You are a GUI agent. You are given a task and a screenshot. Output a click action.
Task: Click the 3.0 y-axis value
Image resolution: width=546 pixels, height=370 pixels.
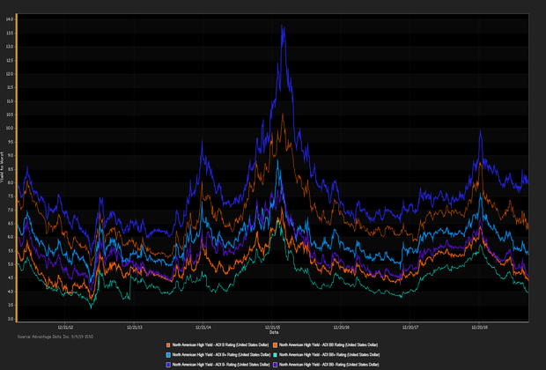[x=10, y=319]
